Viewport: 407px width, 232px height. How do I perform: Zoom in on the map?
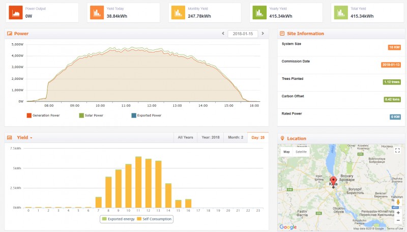point(398,212)
